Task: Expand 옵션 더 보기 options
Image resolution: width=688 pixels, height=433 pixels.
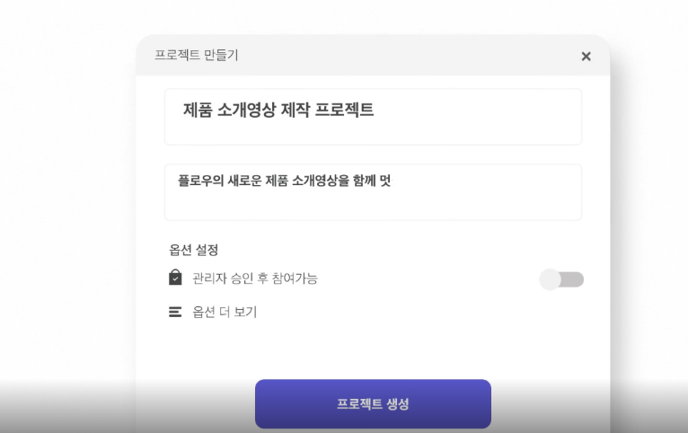Action: (225, 313)
